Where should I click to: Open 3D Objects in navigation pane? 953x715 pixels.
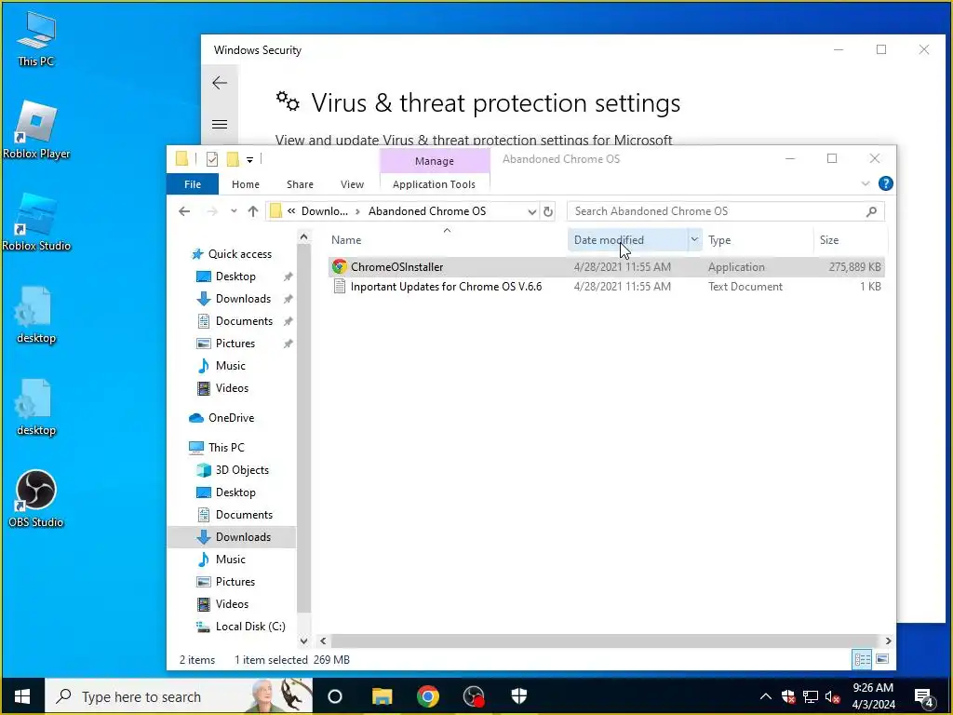[242, 470]
